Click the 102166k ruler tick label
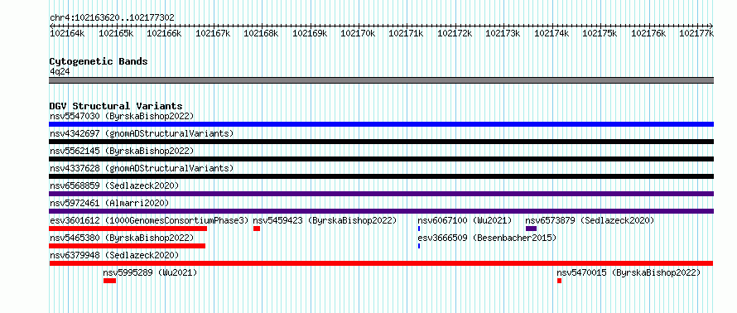This screenshot has width=737, height=313. click(x=164, y=33)
